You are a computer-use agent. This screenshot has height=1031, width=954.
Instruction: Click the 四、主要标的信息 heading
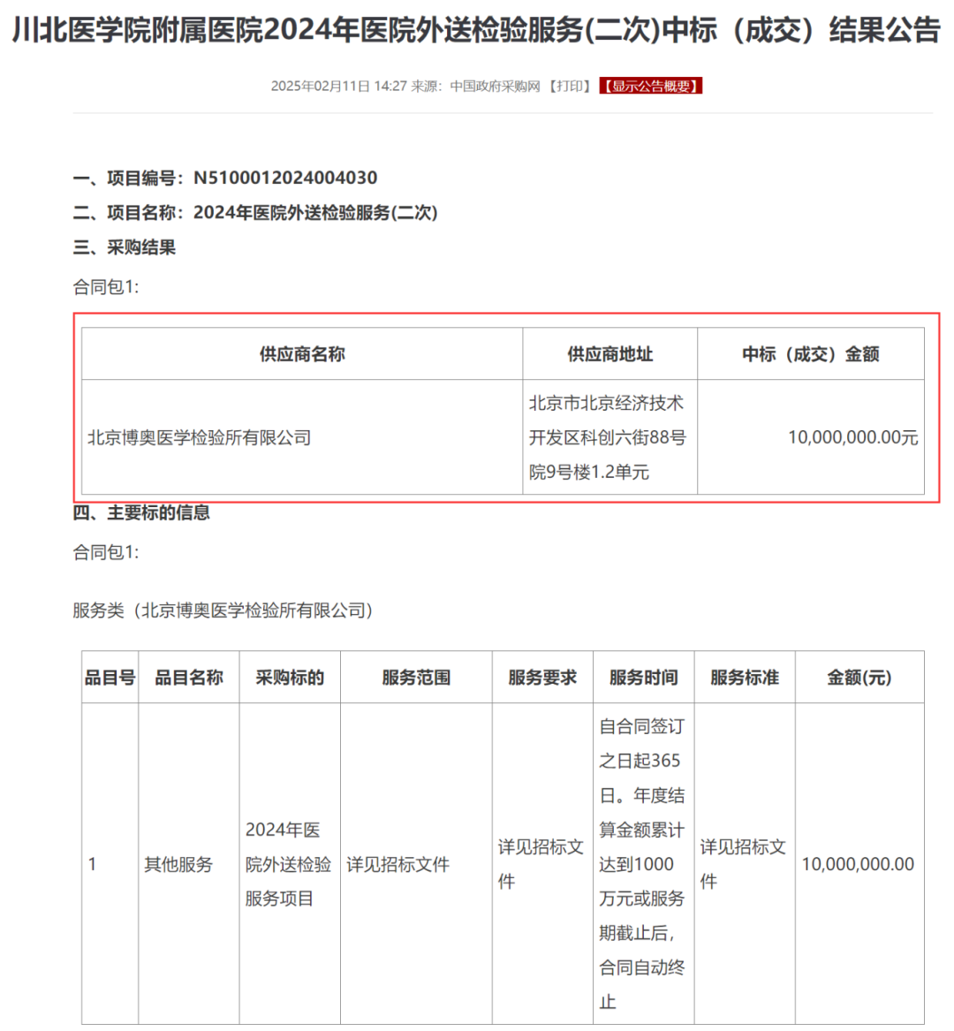tap(141, 513)
